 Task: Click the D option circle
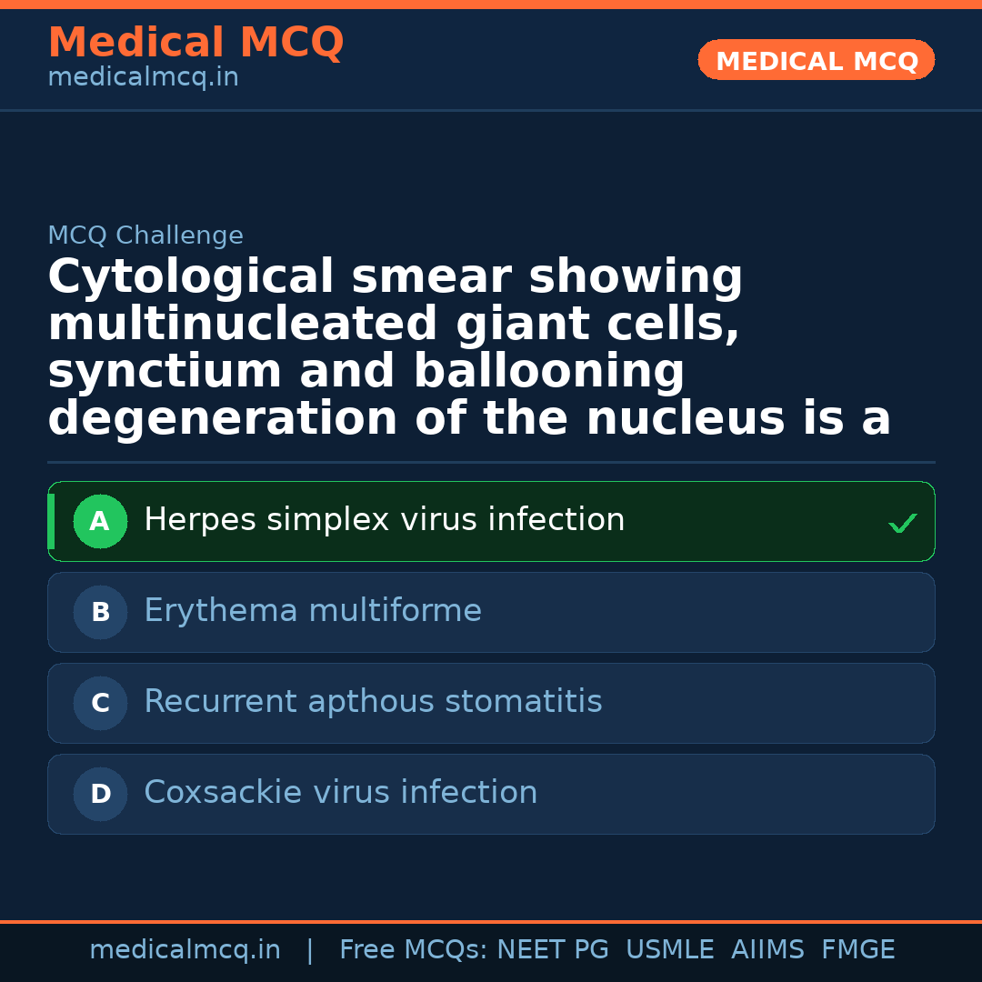100,795
